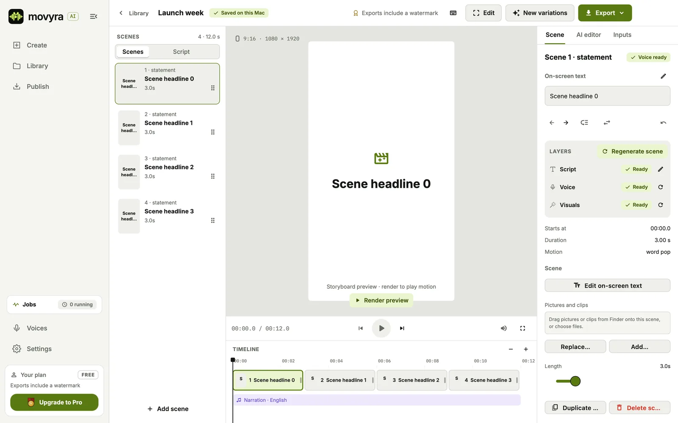Viewport: 678px width, 423px height.
Task: Undo the text change with the undo icon
Action: click(x=663, y=123)
